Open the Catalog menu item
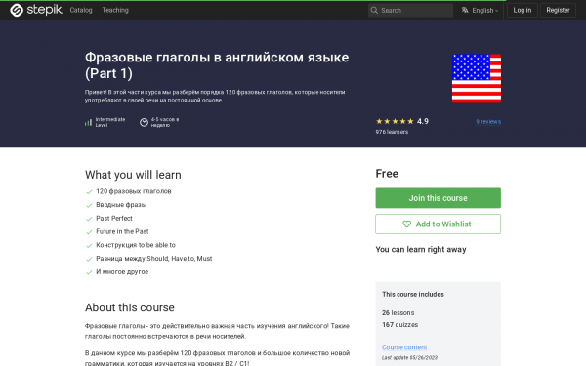This screenshot has width=586, height=366. [x=81, y=10]
